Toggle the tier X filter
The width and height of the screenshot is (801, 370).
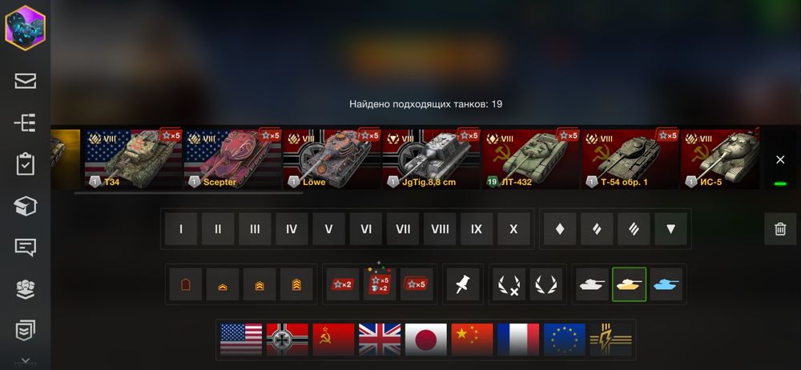pyautogui.click(x=513, y=229)
